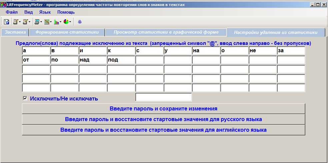328x163 pixels.
Task: Click the cell containing 'по'
Action: [x=64, y=60]
